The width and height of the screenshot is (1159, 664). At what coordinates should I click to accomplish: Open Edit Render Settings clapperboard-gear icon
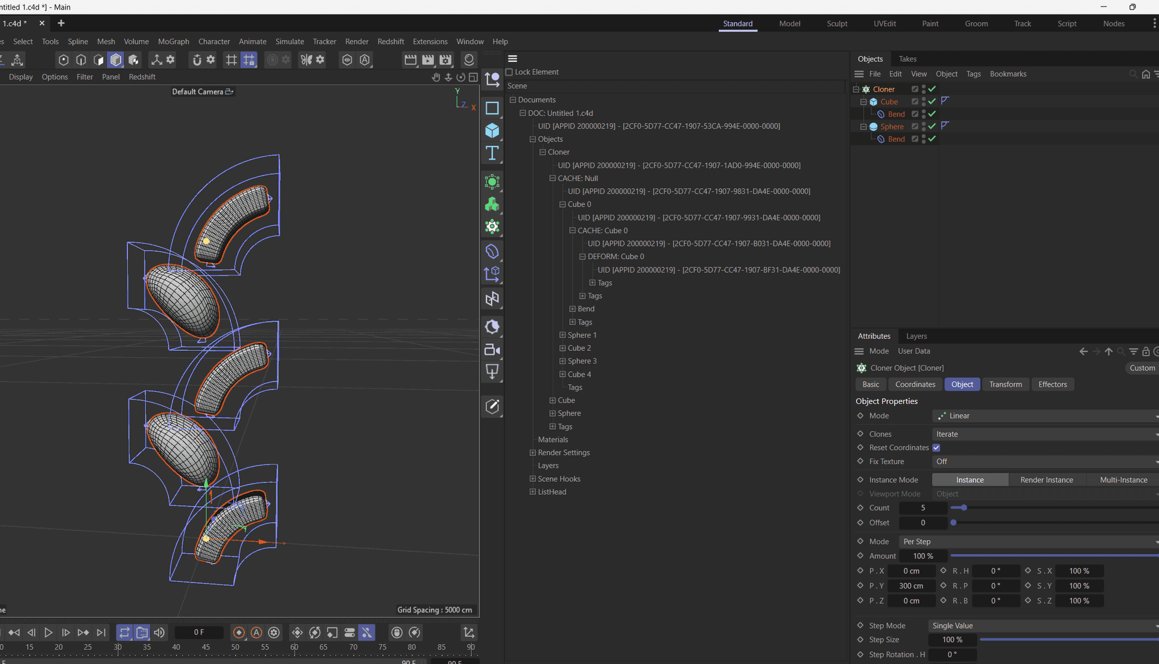click(446, 59)
